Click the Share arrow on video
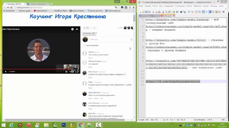229x128 pixels. point(77,29)
